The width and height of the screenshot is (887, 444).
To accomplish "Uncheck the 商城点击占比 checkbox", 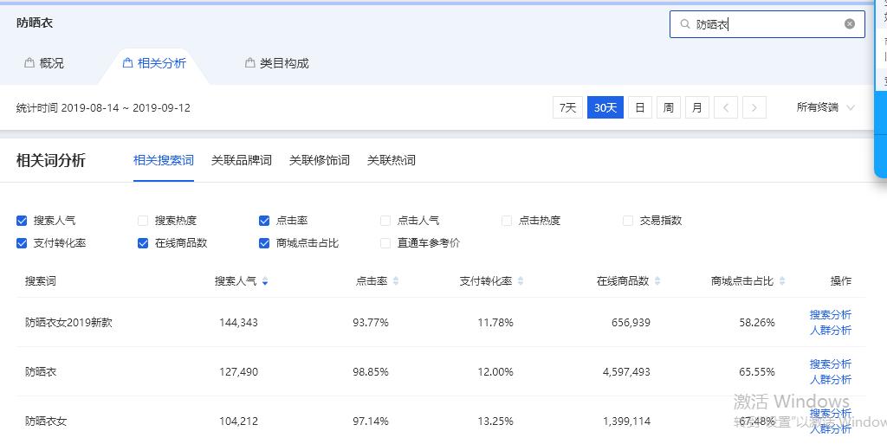I will 264,243.
